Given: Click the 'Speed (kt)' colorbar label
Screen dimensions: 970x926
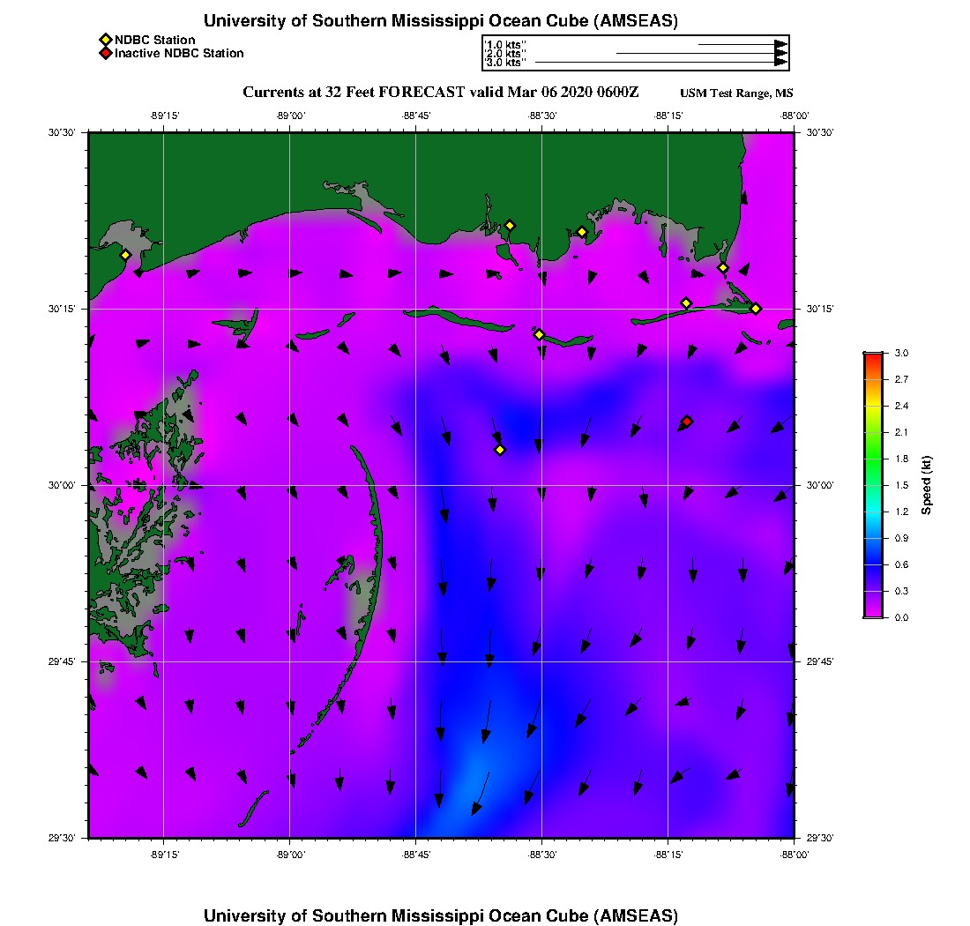Looking at the screenshot, I should tap(926, 485).
